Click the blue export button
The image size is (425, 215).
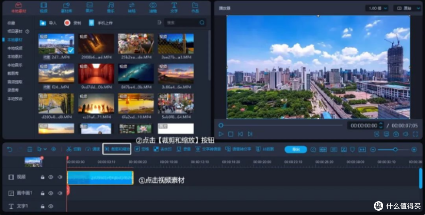pos(296,149)
